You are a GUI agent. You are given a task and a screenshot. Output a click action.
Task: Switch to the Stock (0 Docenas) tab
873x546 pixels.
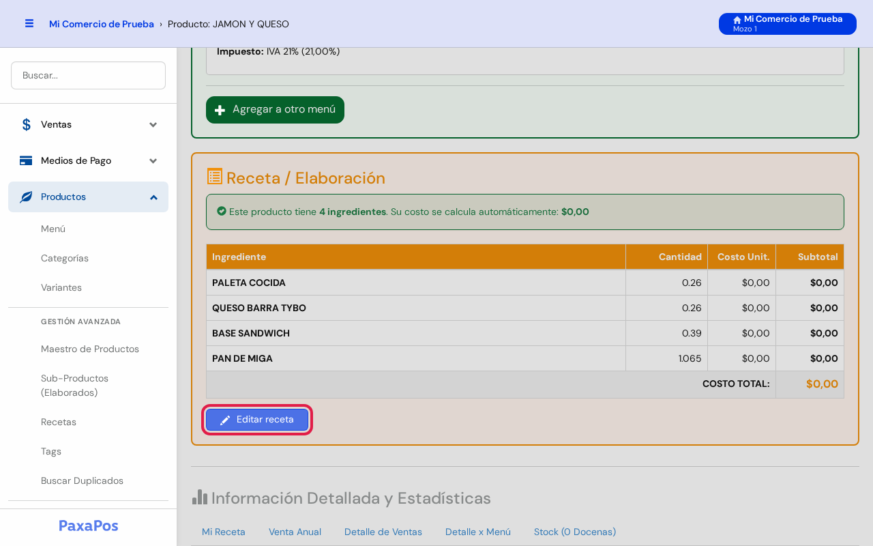(575, 532)
